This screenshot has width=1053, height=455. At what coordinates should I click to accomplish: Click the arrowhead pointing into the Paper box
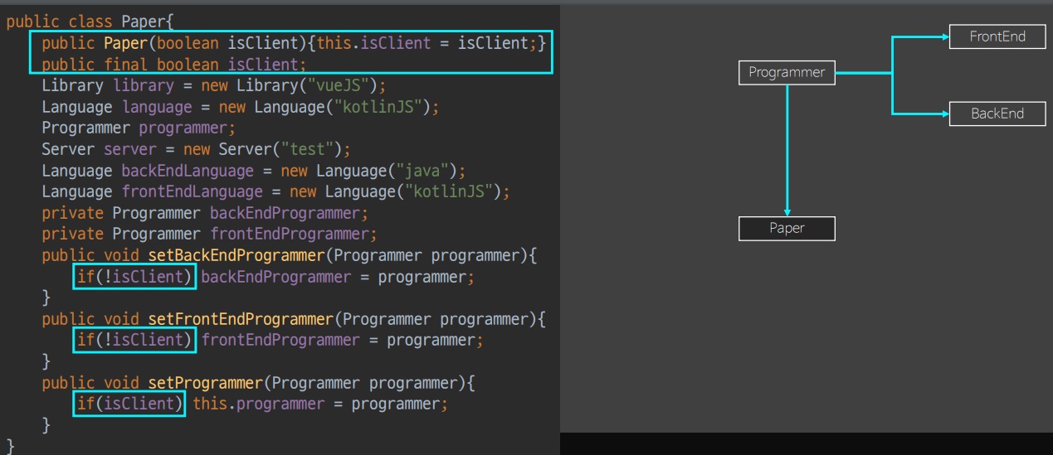click(x=787, y=211)
